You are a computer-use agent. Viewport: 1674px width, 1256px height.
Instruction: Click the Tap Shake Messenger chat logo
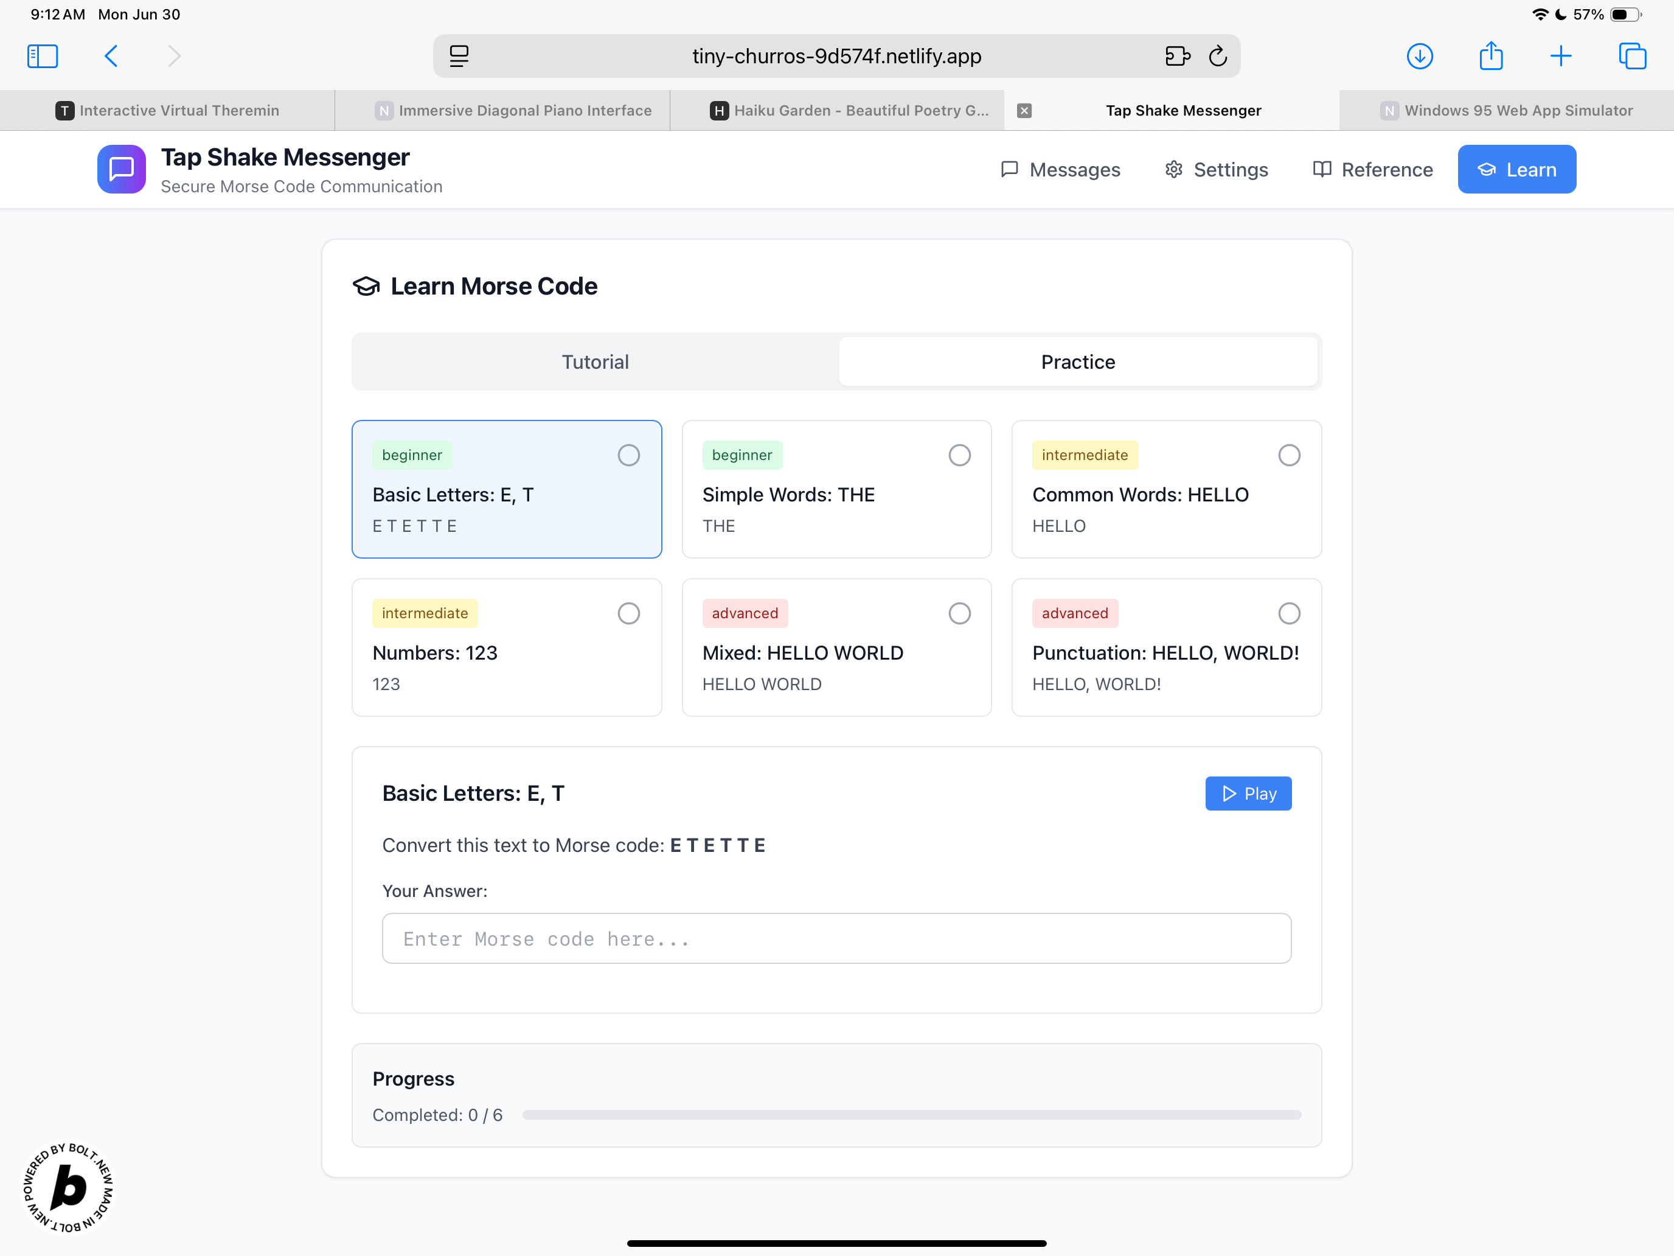pyautogui.click(x=121, y=169)
